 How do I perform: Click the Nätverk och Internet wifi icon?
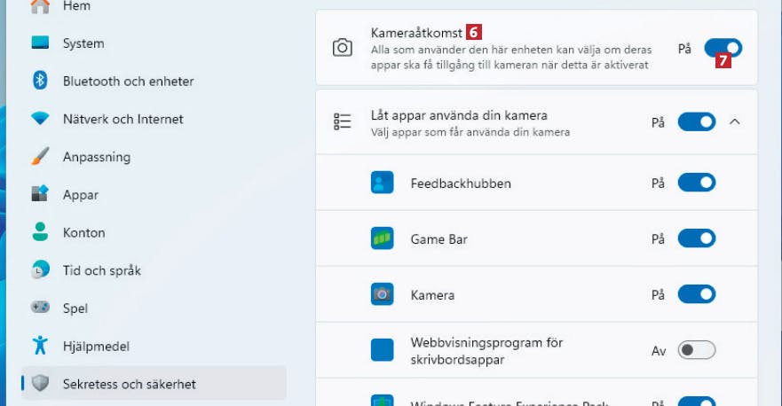click(40, 119)
